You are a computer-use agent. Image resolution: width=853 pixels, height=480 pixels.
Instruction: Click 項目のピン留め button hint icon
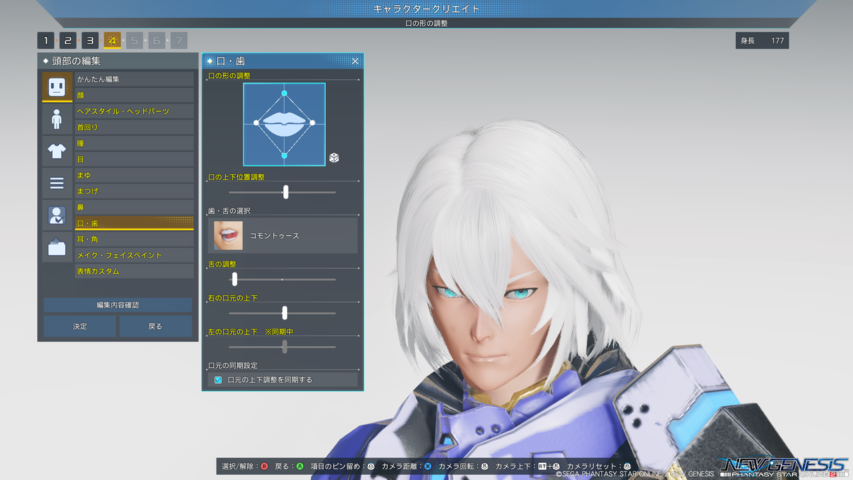371,467
